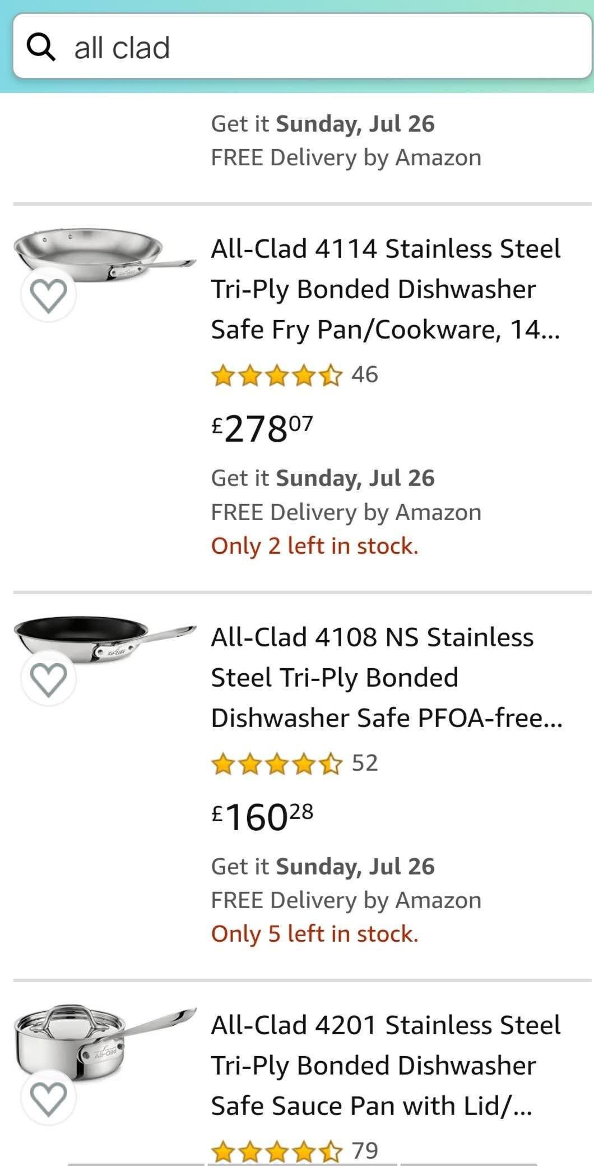594x1166 pixels.
Task: View star ratings for the 4108 pan
Action: click(277, 764)
